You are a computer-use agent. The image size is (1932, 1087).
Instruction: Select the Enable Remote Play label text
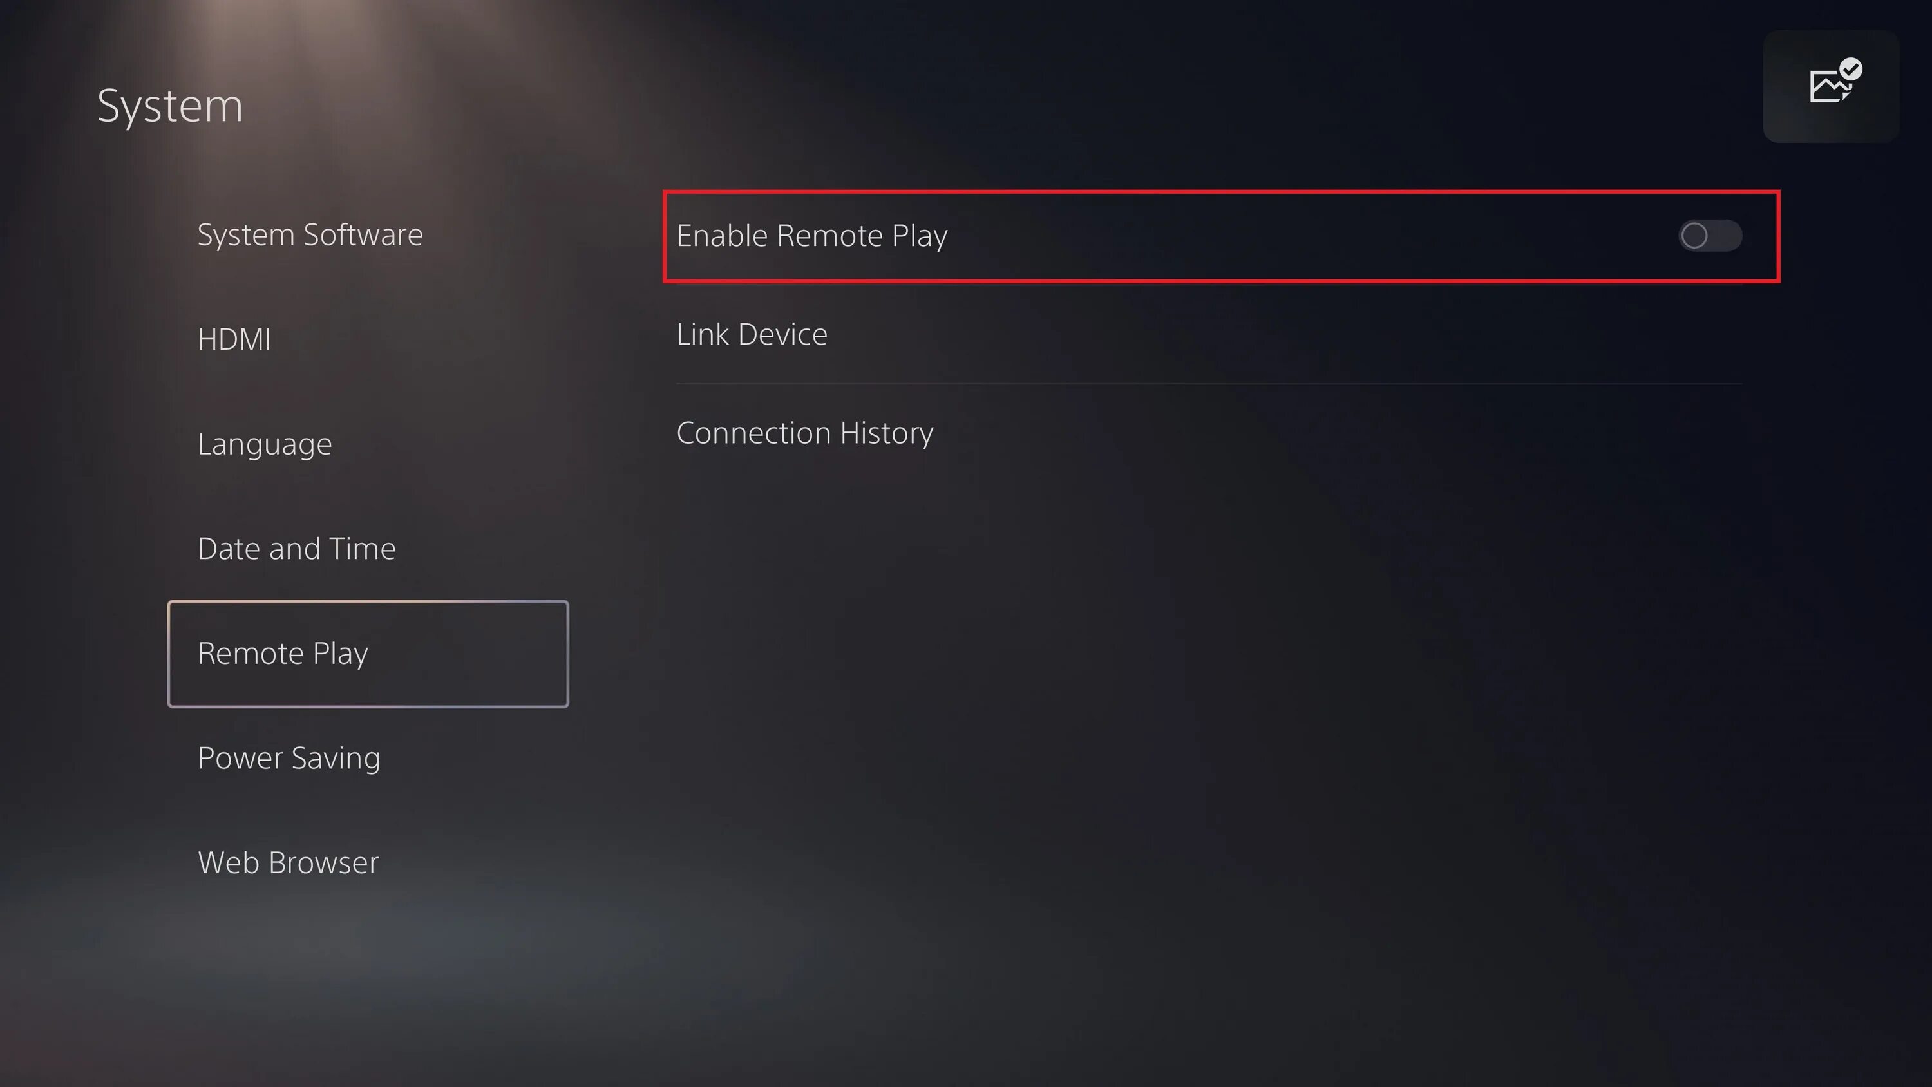812,236
